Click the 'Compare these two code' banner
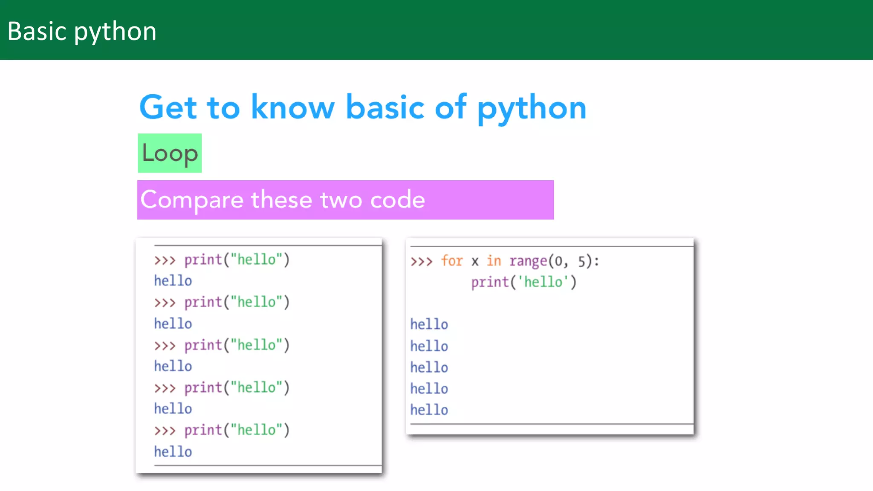Screen dimensions: 873x491 (x=345, y=199)
